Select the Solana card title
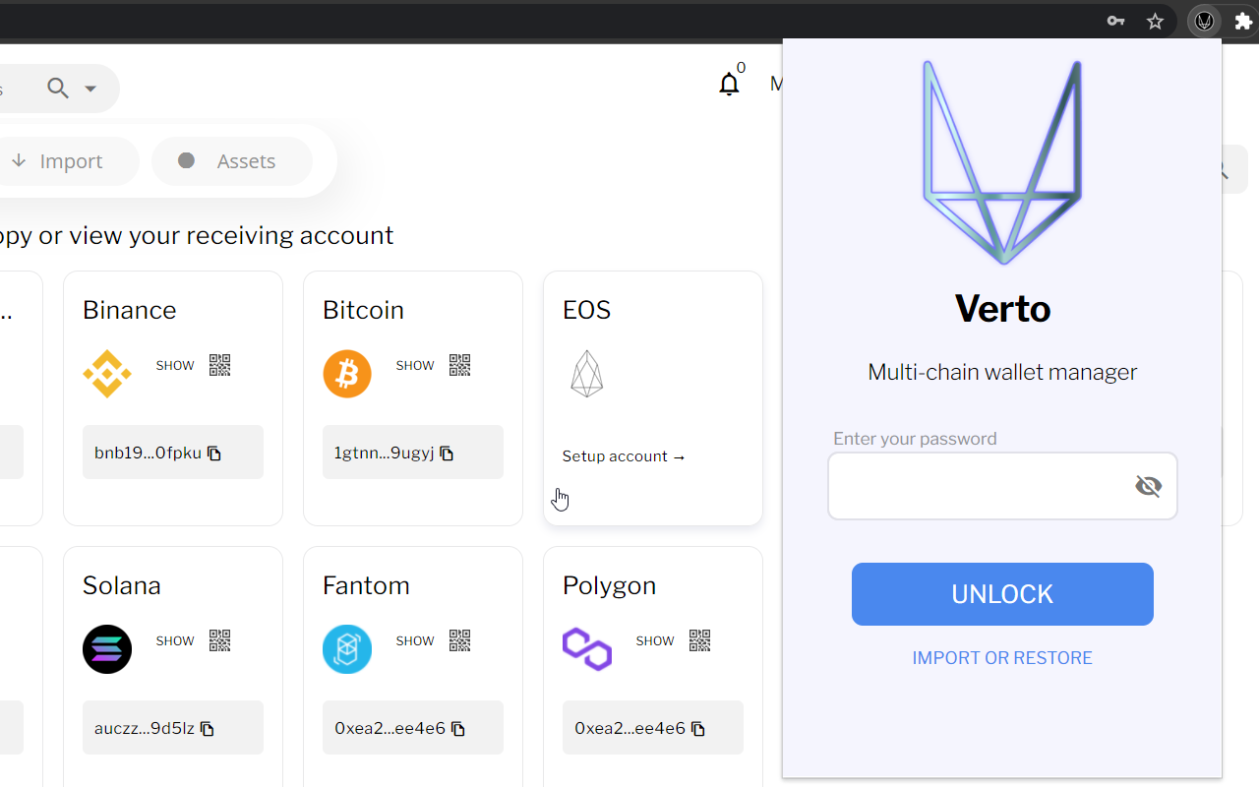 point(122,585)
